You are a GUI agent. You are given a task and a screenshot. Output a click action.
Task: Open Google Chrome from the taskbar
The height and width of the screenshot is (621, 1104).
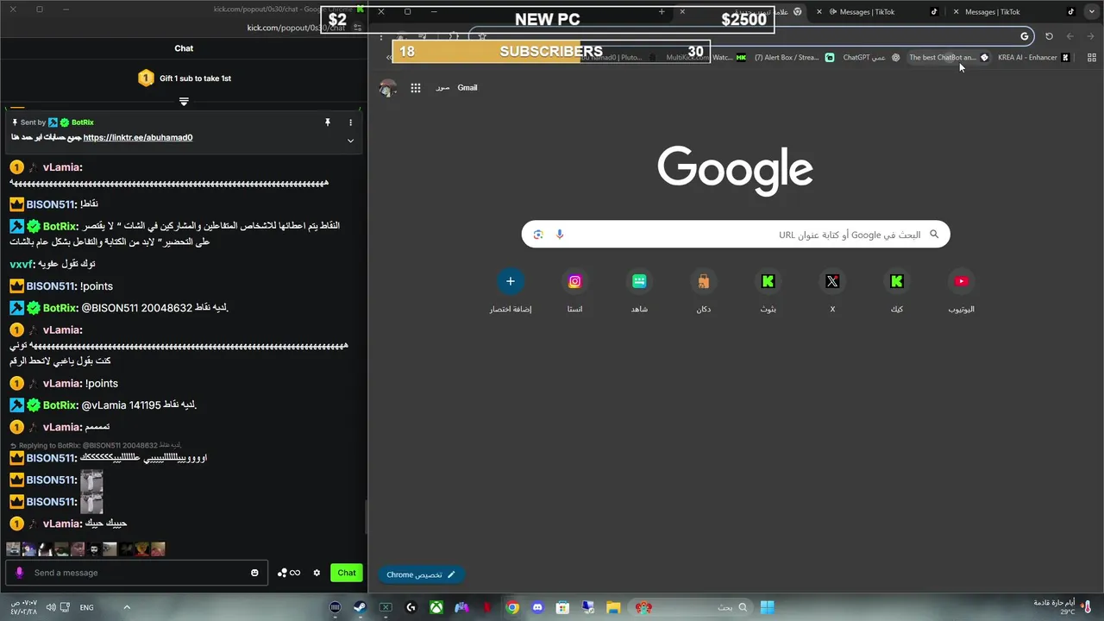click(512, 607)
